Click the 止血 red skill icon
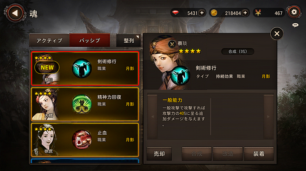 82,140
